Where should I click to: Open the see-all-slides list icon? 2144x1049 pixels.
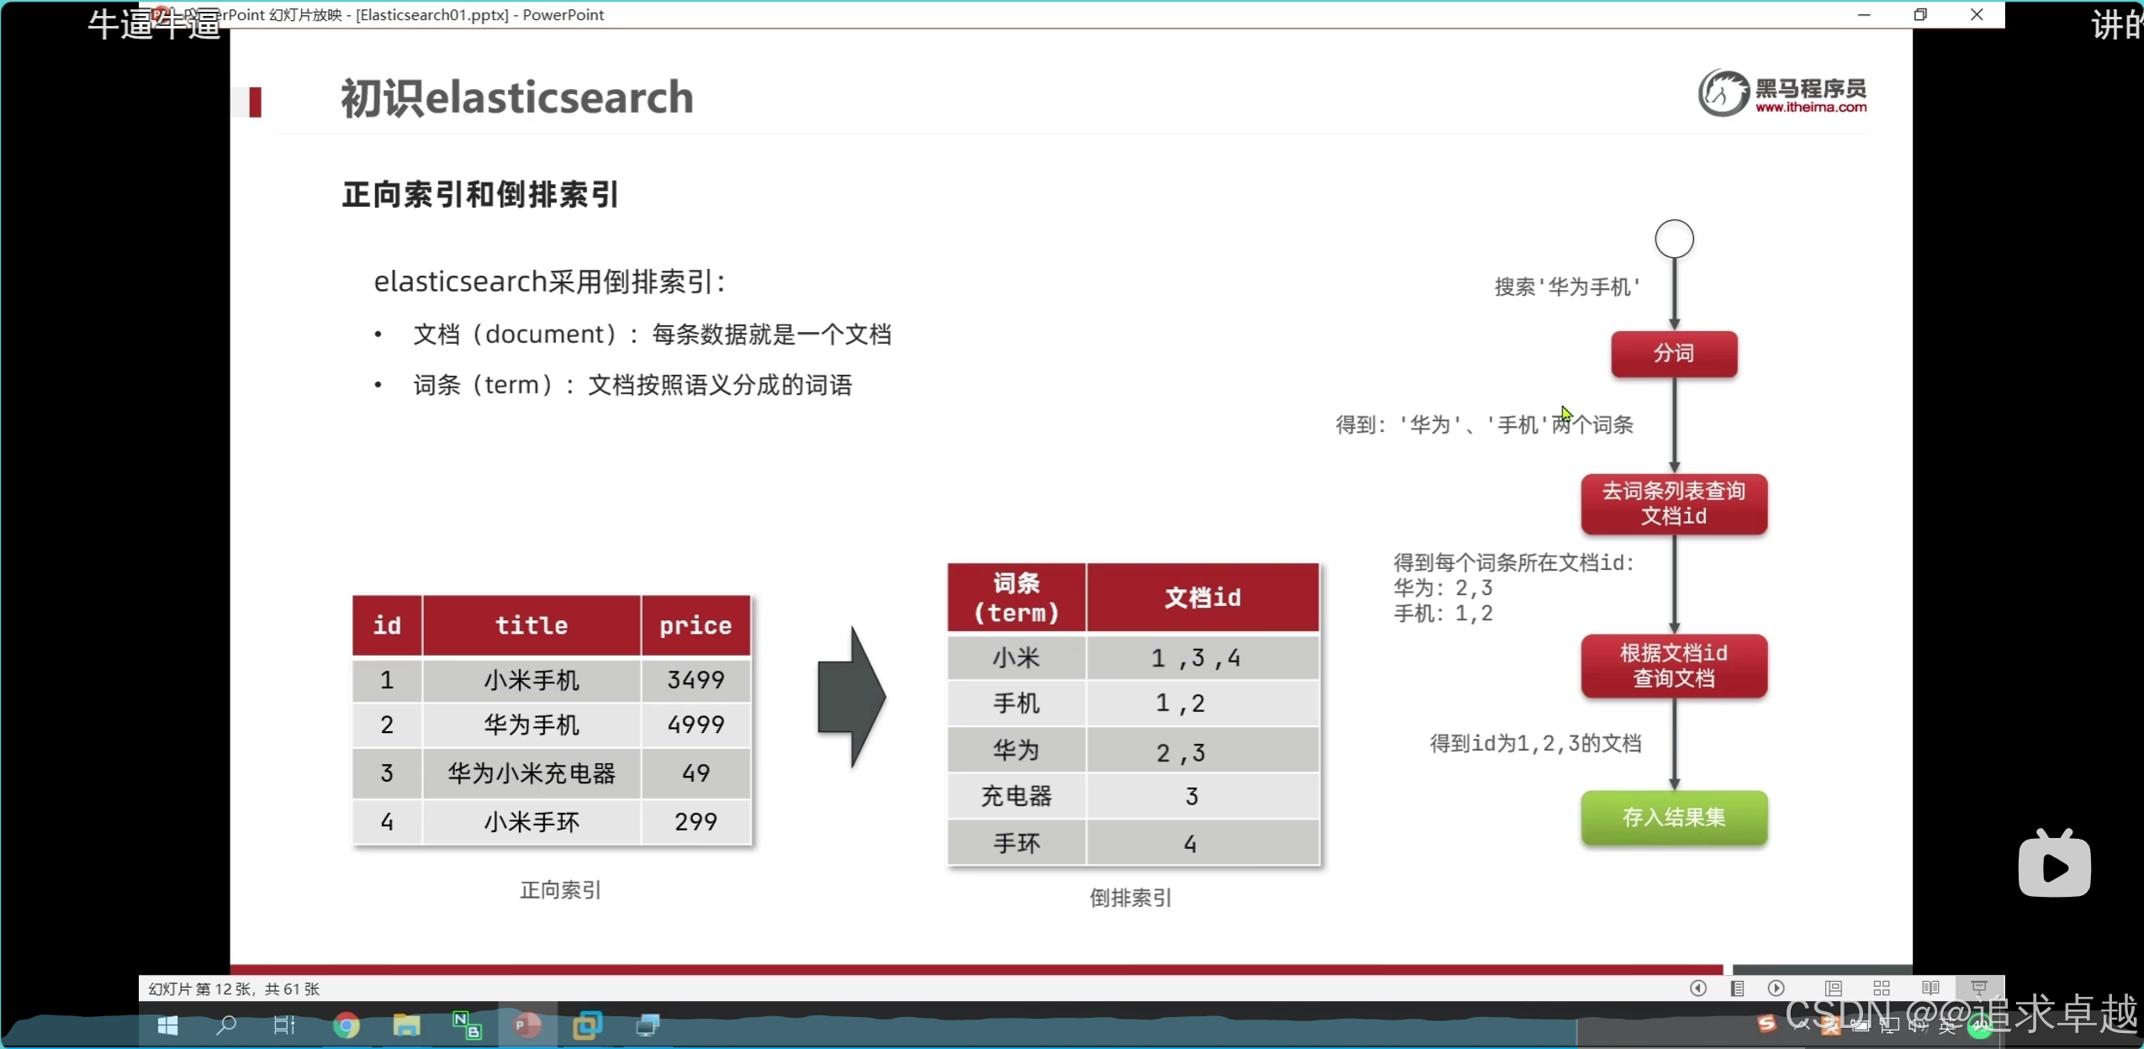pyautogui.click(x=1737, y=988)
